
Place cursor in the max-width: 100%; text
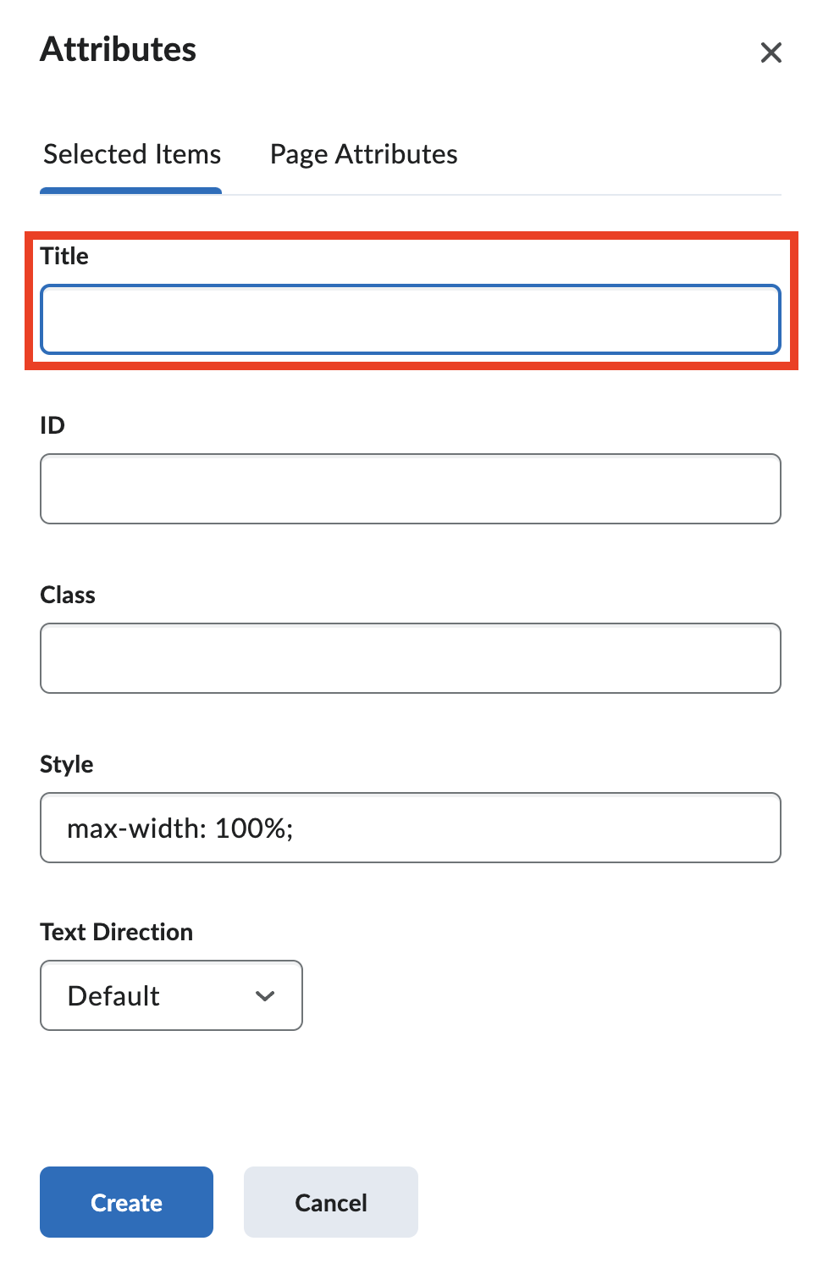[x=180, y=828]
